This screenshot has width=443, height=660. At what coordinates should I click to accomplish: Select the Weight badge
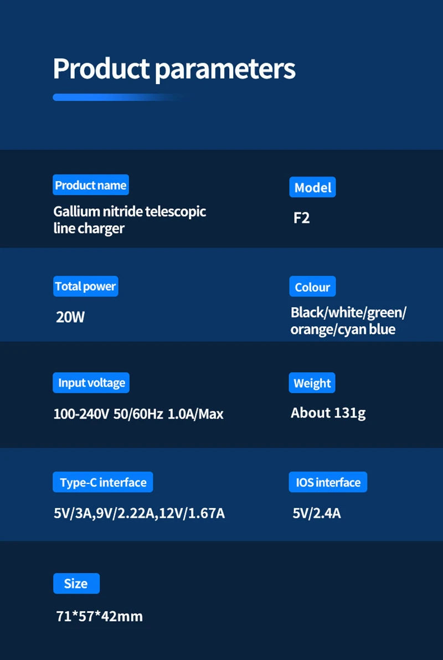pyautogui.click(x=312, y=383)
